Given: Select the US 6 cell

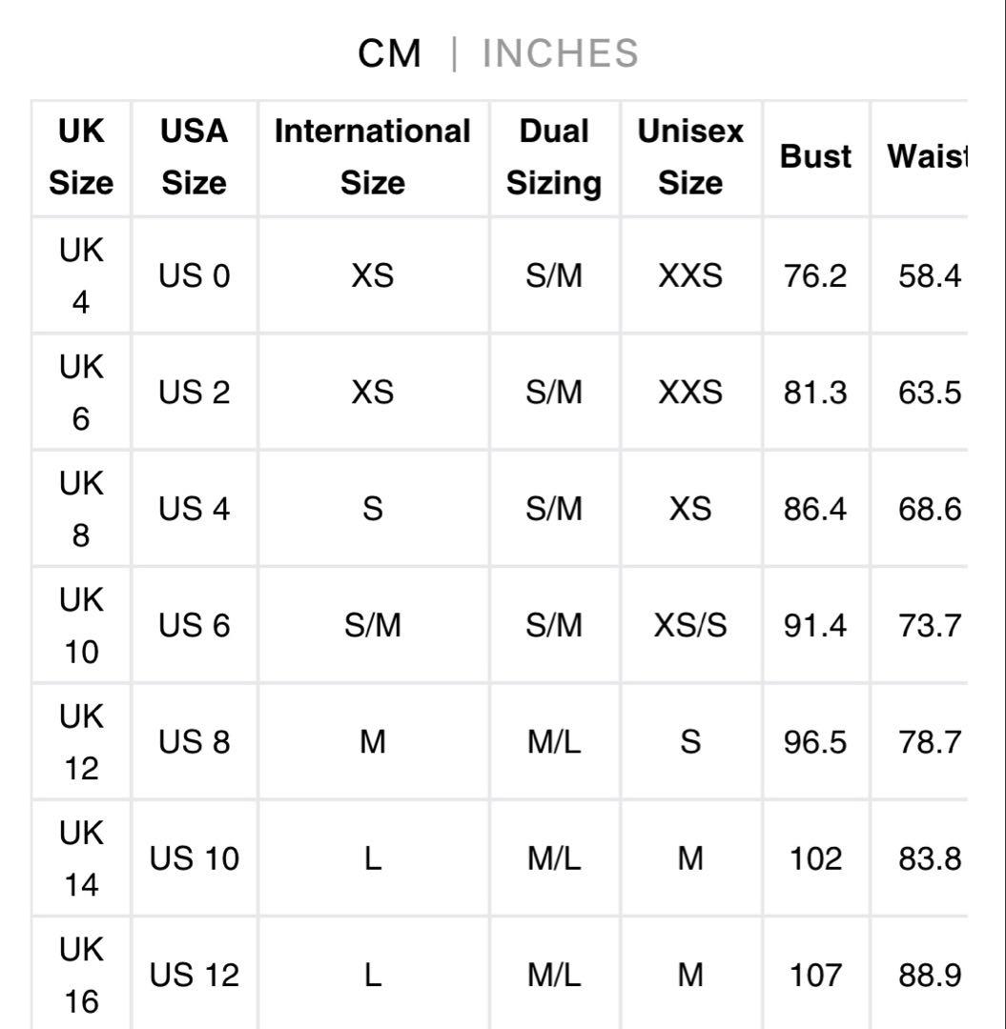Looking at the screenshot, I should pos(195,625).
